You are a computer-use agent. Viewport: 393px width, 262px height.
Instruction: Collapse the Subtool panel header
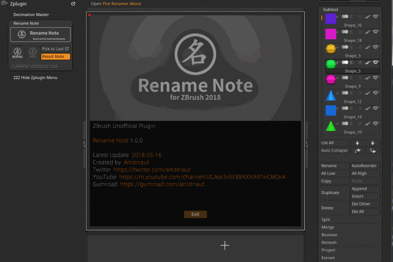(x=330, y=9)
